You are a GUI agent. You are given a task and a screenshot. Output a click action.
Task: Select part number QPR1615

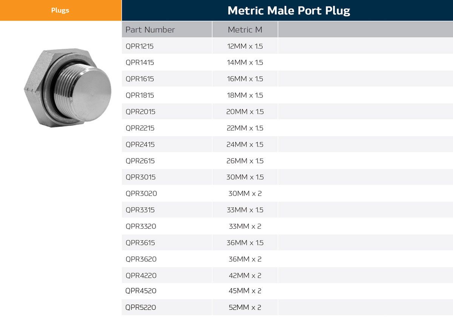click(x=140, y=79)
